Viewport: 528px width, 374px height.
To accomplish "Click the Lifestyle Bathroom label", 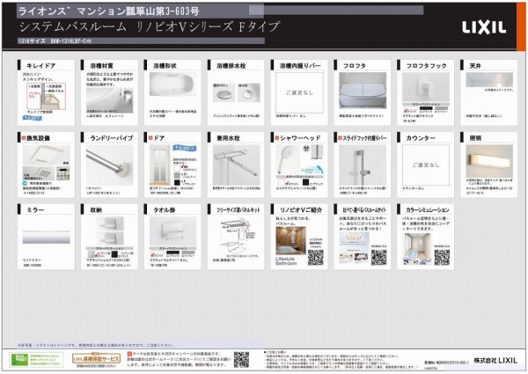I will click(x=287, y=263).
